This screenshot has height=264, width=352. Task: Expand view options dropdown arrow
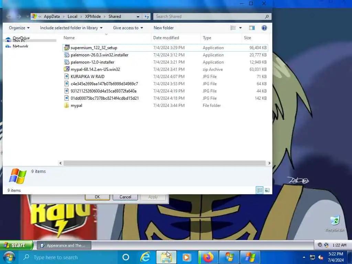coord(240,28)
